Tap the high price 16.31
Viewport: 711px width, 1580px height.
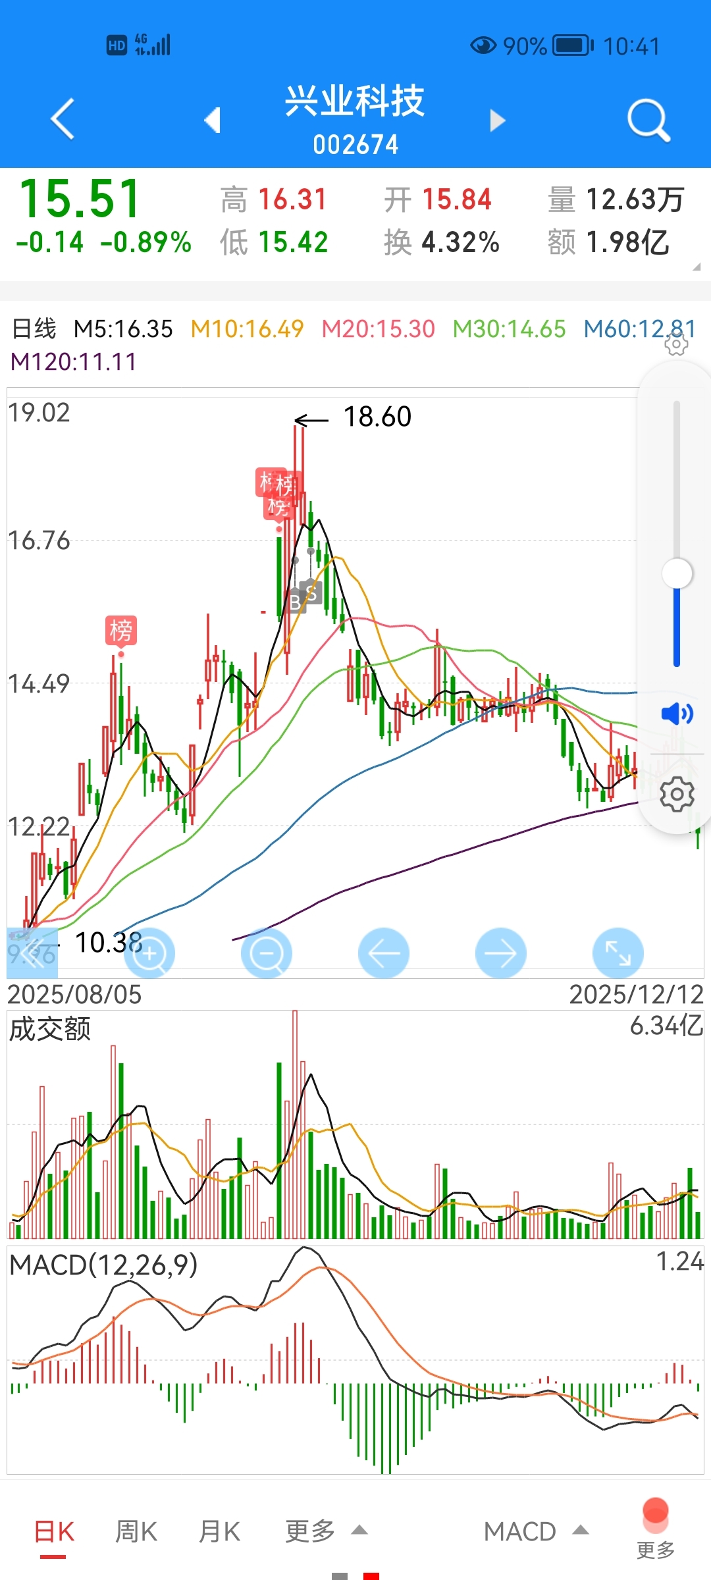point(292,199)
